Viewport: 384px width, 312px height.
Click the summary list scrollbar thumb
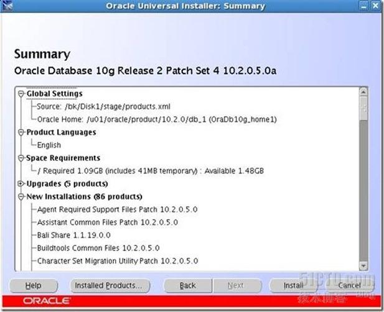[363, 108]
